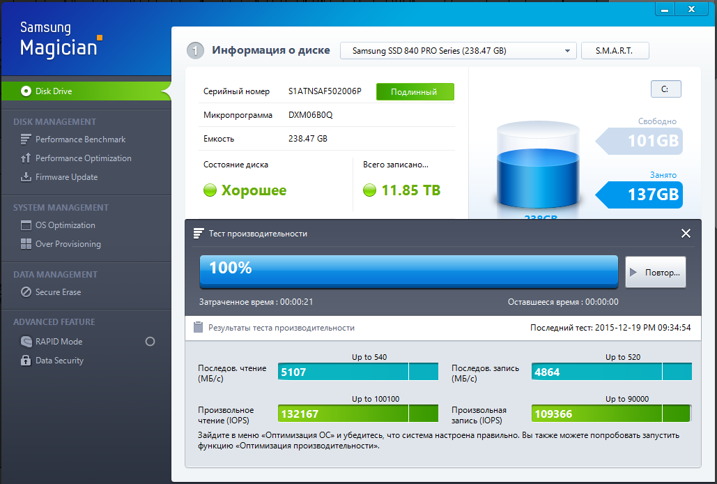Screen dimensions: 717x484
Task: Click the DISK MANAGEMENT heading
Action: point(54,121)
